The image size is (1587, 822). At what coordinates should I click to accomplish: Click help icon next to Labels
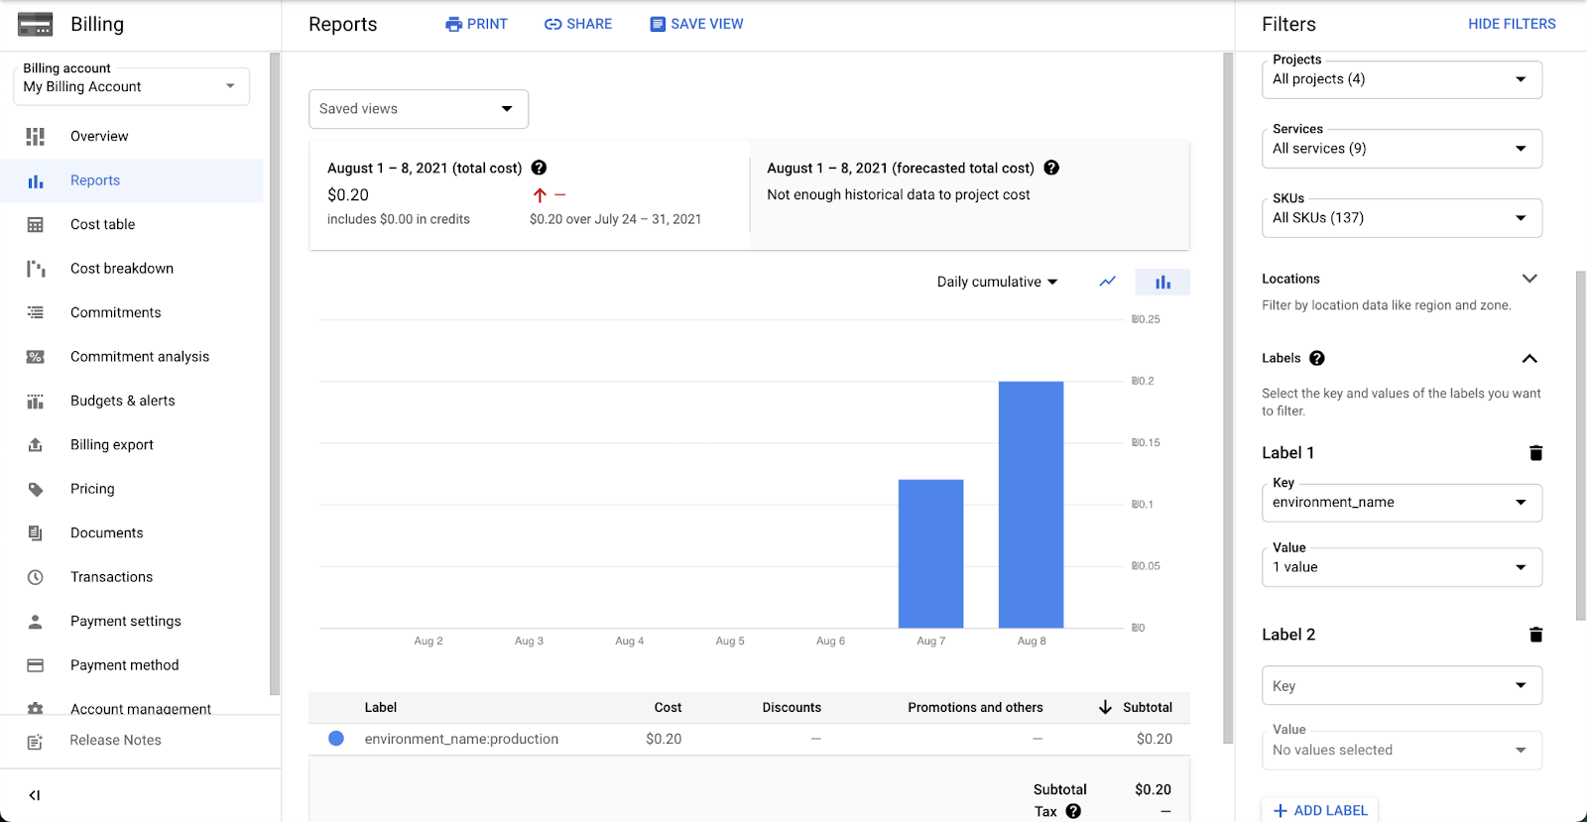click(1317, 359)
